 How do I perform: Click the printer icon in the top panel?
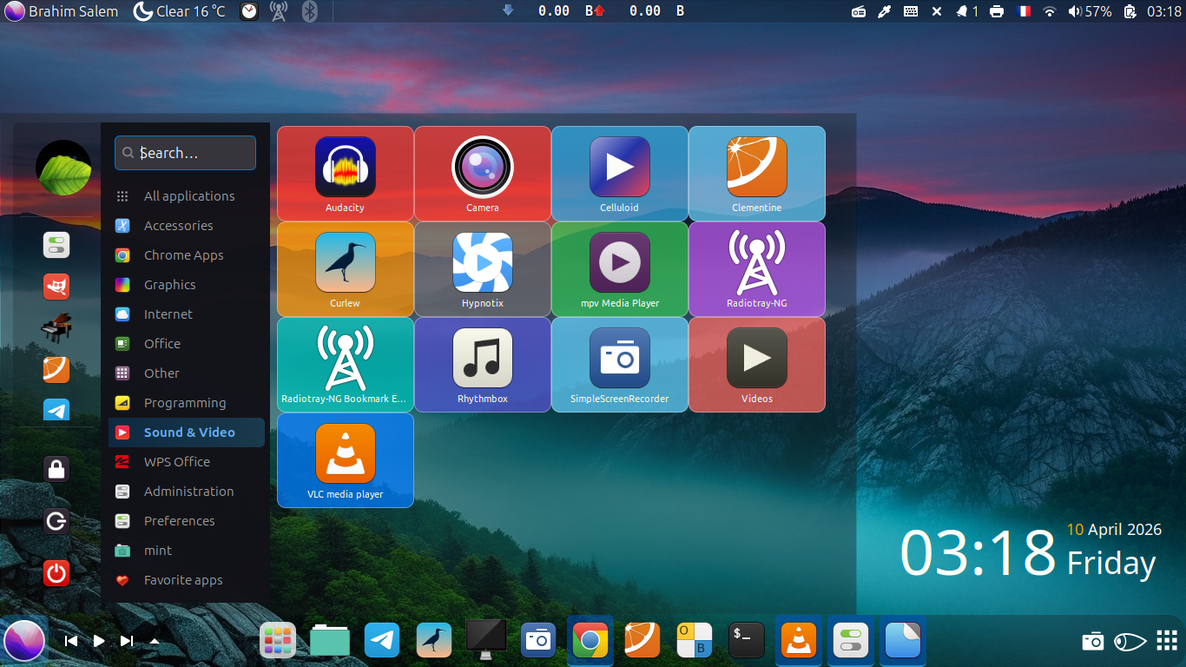pyautogui.click(x=997, y=11)
